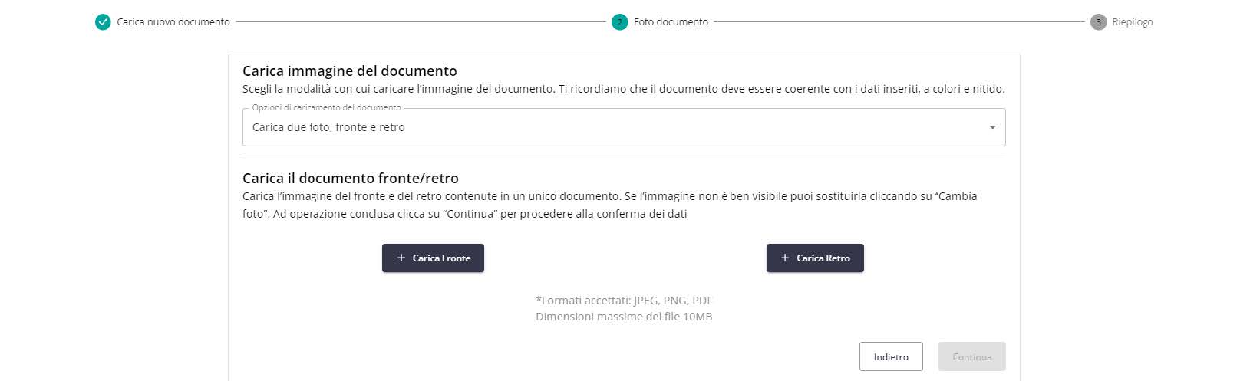Click the green checkmark step icon
1250x381 pixels.
point(103,22)
